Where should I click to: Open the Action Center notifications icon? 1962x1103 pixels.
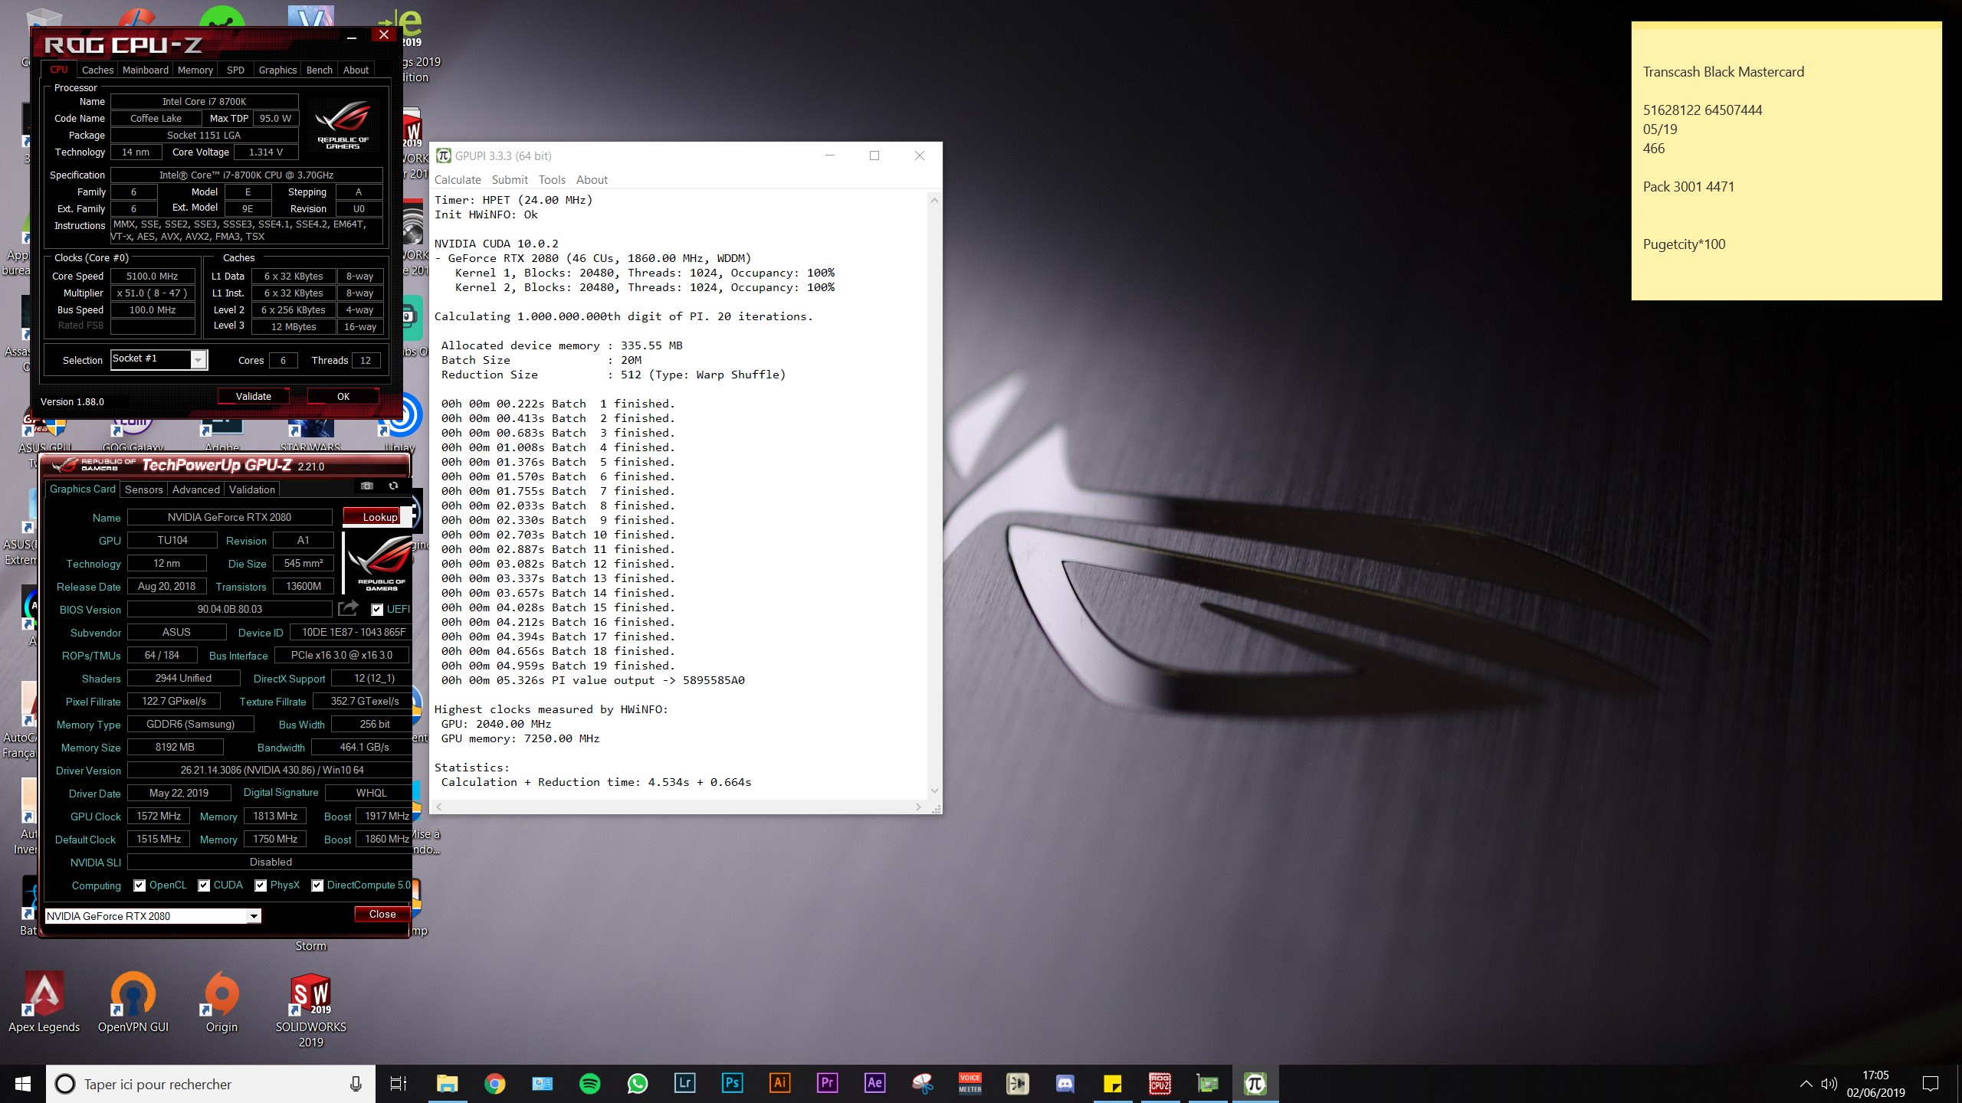[1930, 1084]
